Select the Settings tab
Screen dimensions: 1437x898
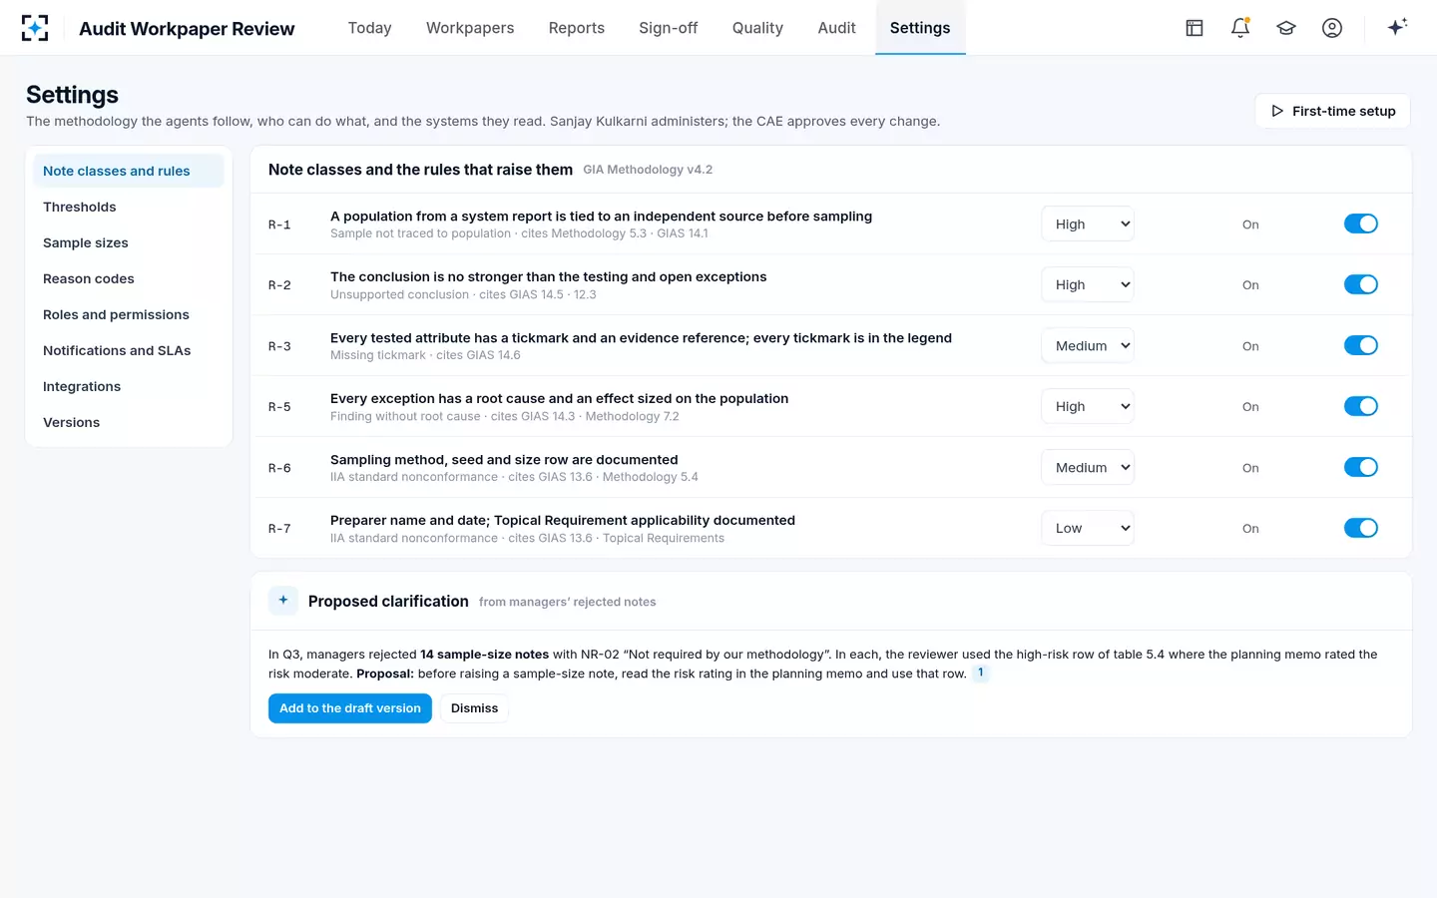920,28
